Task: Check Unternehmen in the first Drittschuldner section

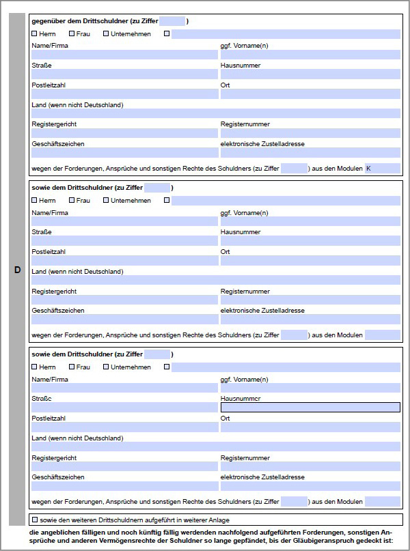Action: click(106, 33)
